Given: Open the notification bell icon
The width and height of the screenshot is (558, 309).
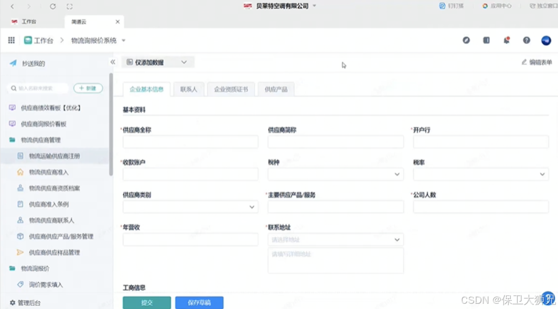Looking at the screenshot, I should coord(506,40).
